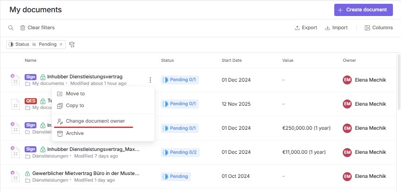This screenshot has width=401, height=192.
Task: Click the Create document button
Action: click(x=363, y=10)
